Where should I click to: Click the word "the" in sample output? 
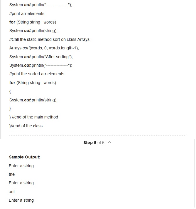pyautogui.click(x=12, y=174)
